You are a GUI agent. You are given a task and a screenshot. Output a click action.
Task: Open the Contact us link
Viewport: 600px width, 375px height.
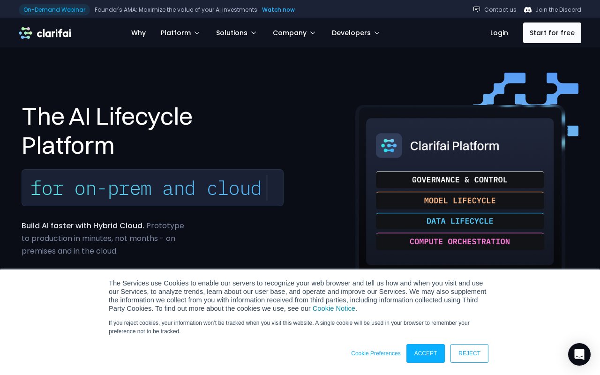click(x=500, y=9)
